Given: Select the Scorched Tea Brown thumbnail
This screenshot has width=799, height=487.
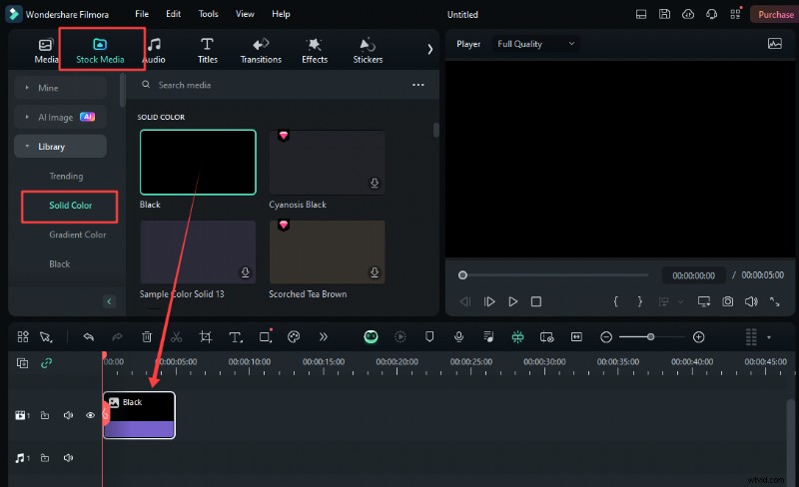Looking at the screenshot, I should pos(327,251).
